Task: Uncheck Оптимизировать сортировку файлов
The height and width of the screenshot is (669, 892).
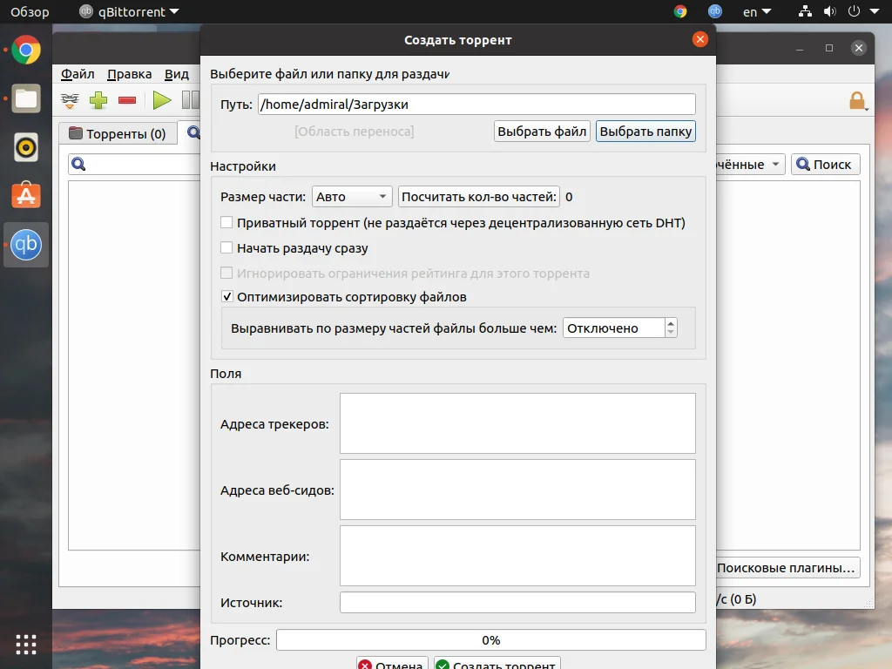Action: [x=226, y=296]
